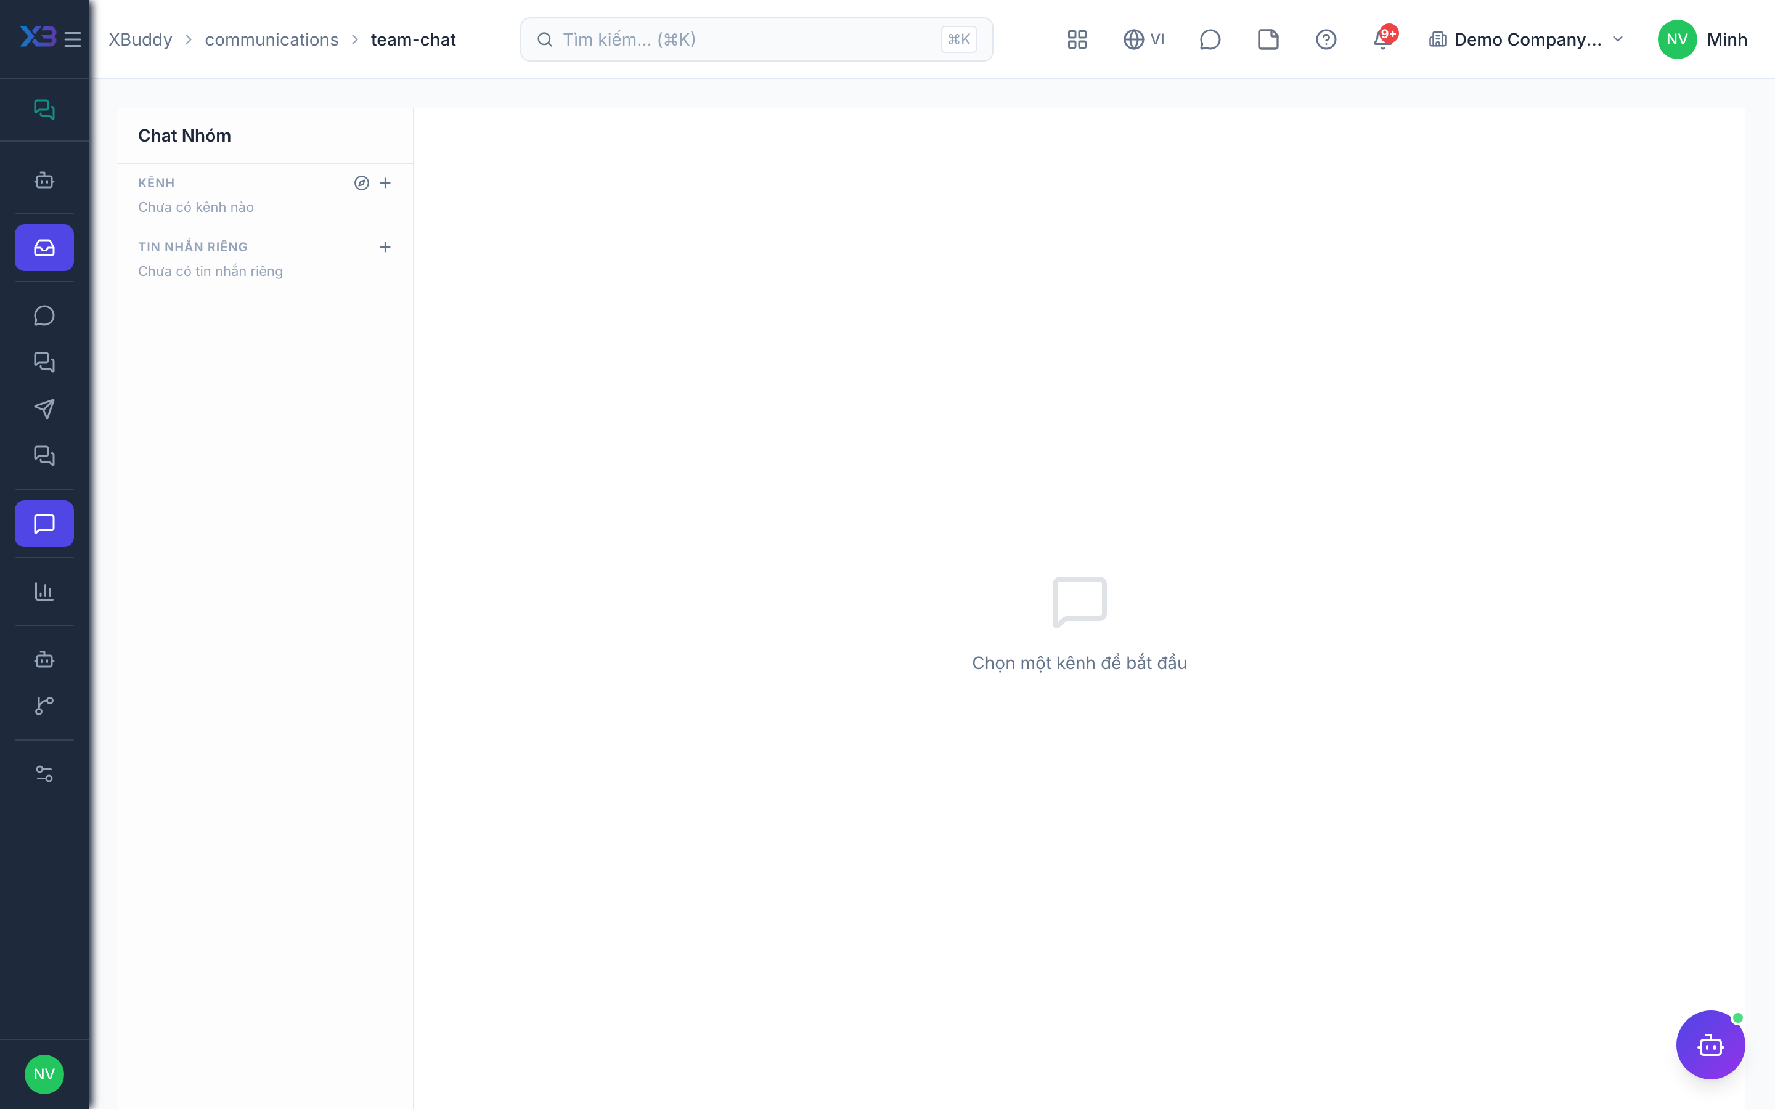The height and width of the screenshot is (1109, 1775).
Task: Open the bar chart analytics icon
Action: [44, 591]
